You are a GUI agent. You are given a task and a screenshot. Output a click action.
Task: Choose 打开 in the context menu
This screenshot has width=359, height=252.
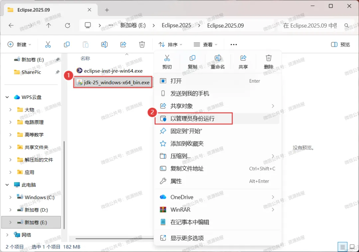pos(217,81)
